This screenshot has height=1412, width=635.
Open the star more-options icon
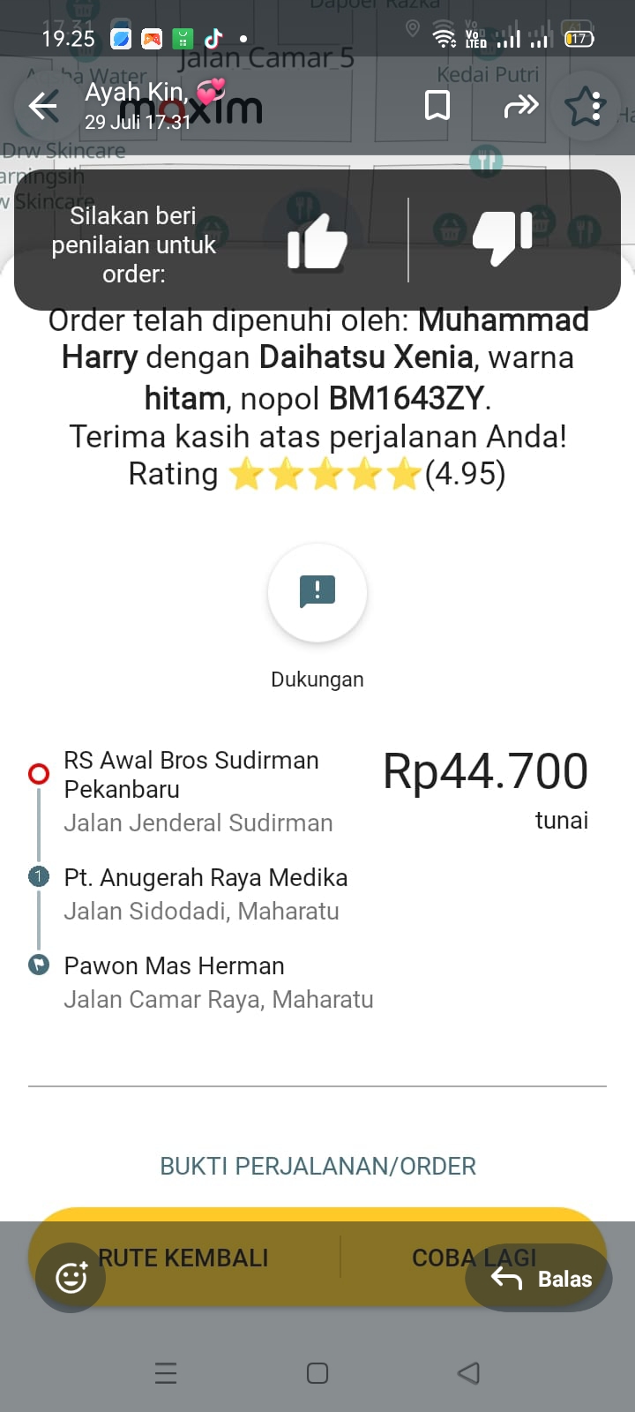pyautogui.click(x=585, y=107)
